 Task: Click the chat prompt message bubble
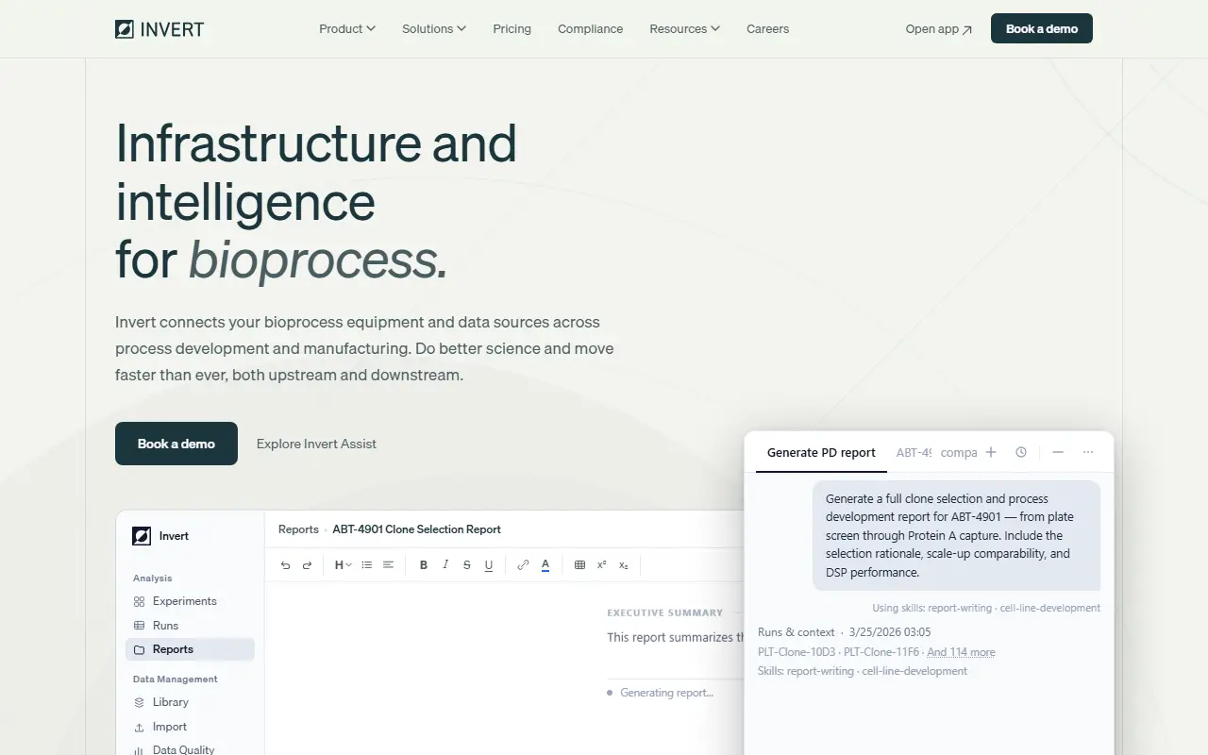956,535
